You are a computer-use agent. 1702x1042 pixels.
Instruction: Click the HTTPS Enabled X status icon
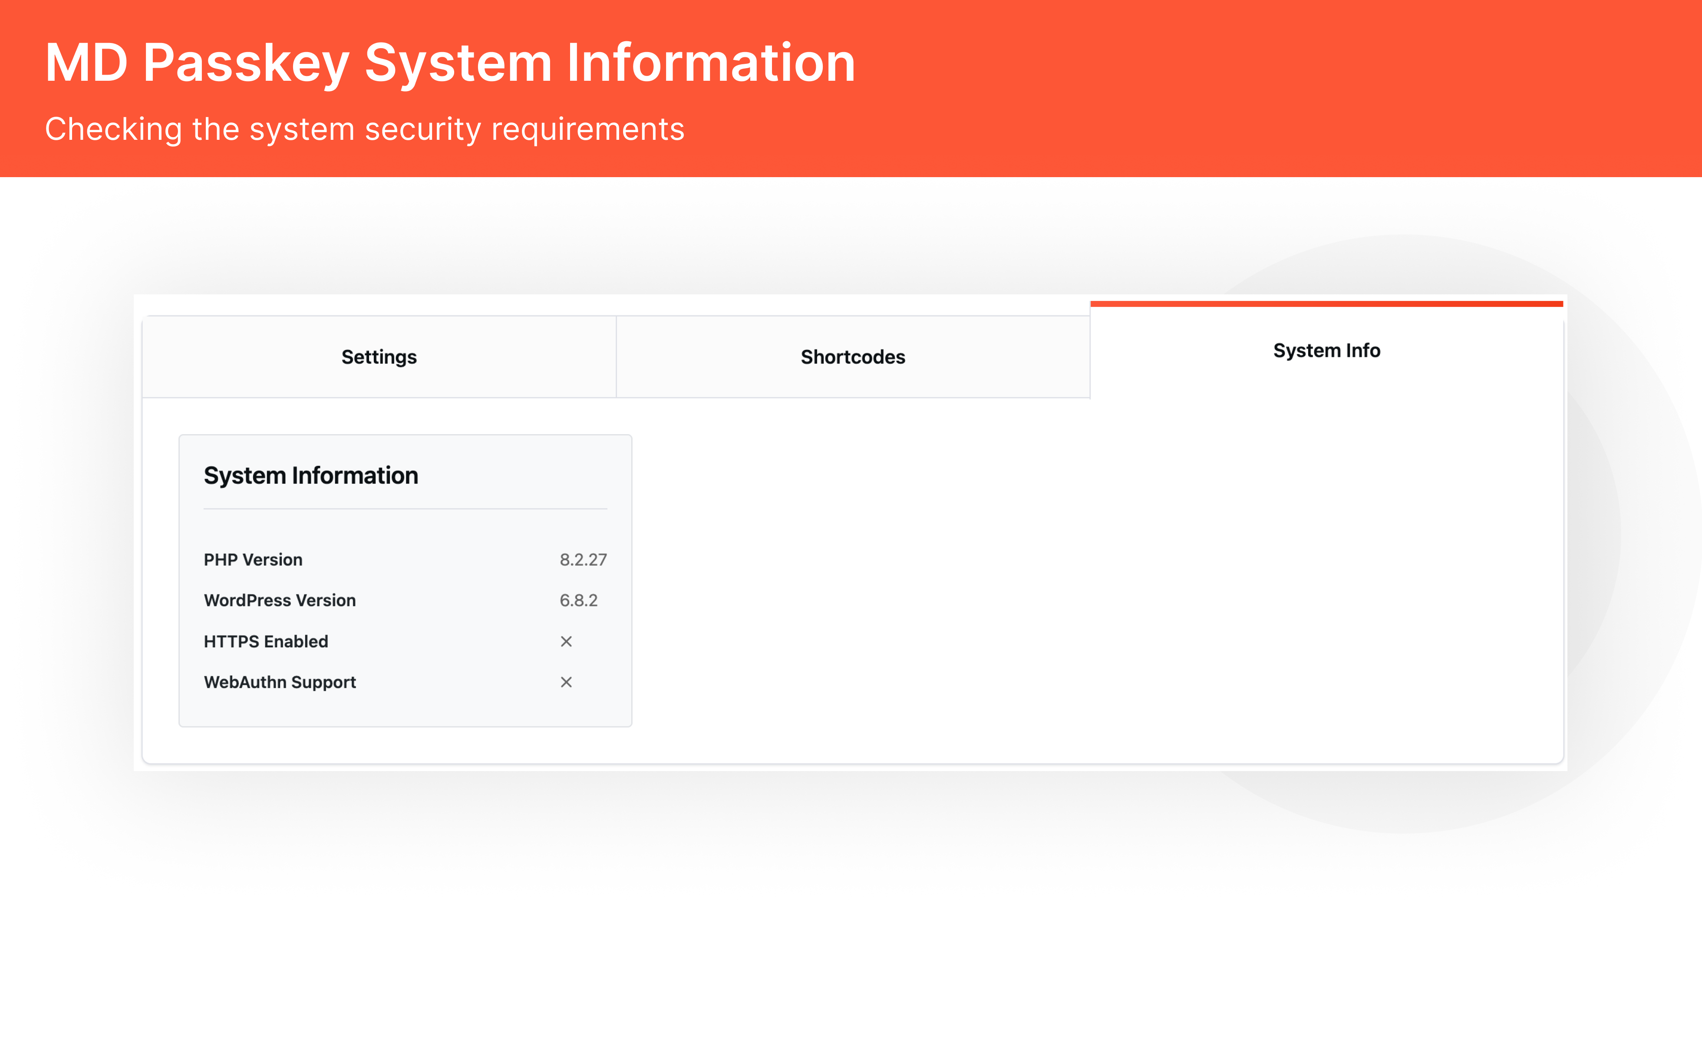coord(566,642)
